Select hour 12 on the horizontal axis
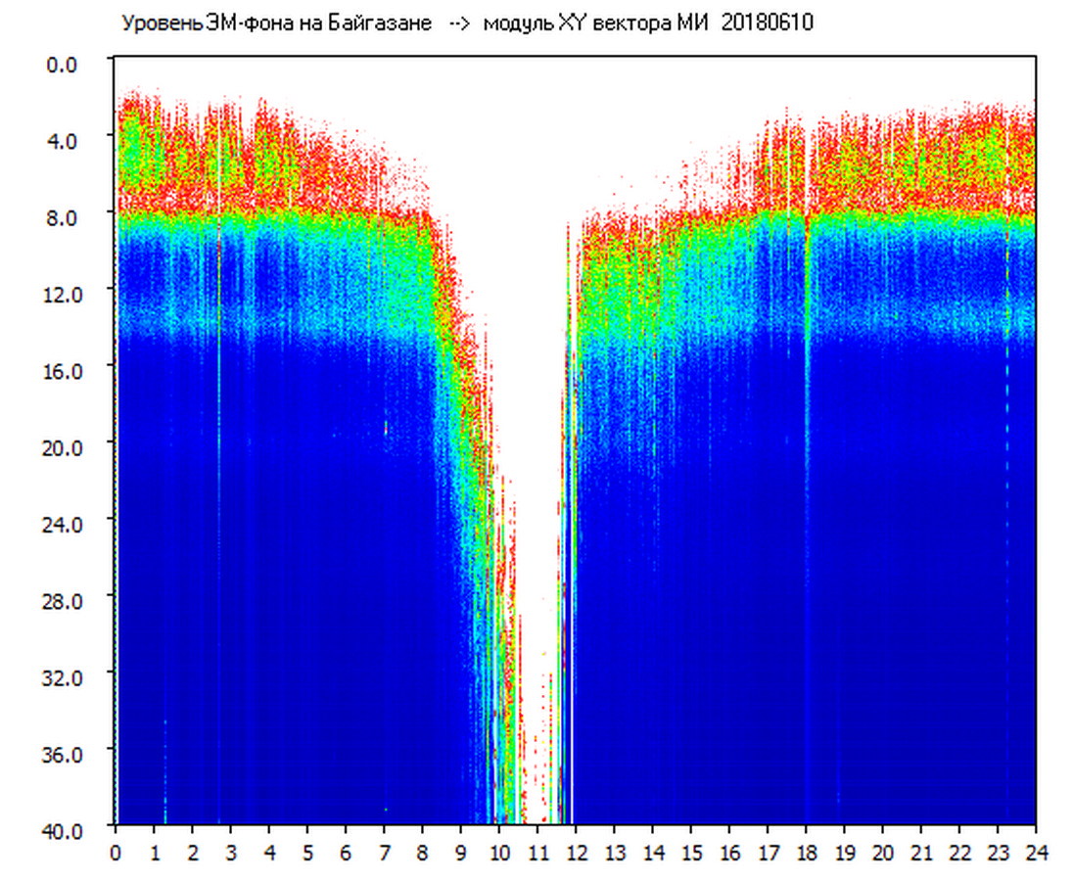 (x=576, y=853)
